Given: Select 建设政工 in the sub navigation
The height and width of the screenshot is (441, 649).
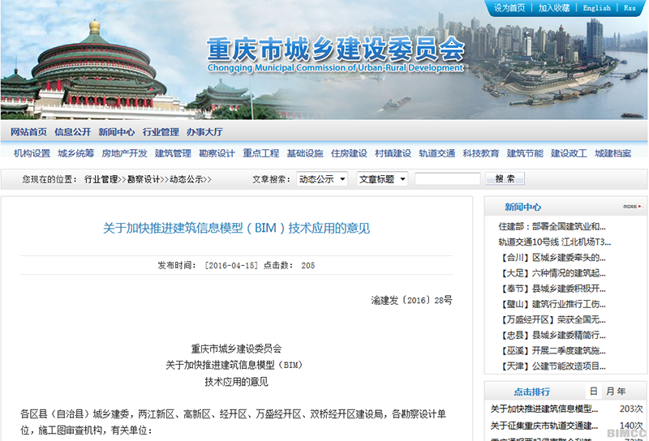Looking at the screenshot, I should [x=569, y=153].
